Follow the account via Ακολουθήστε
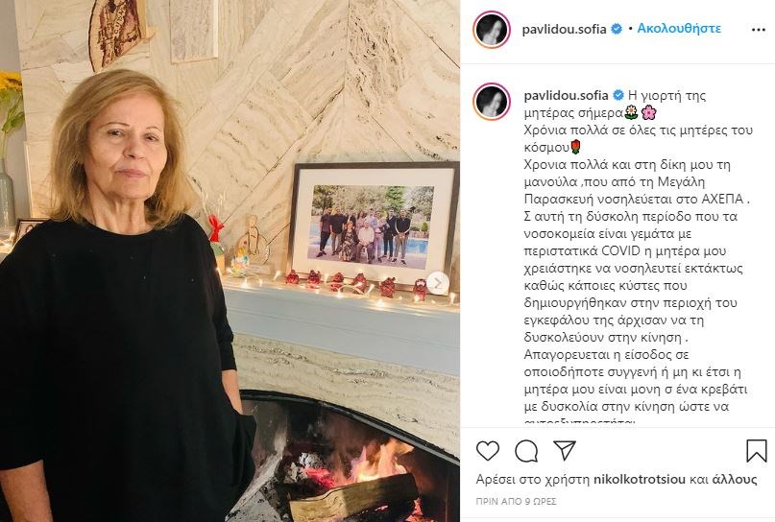This screenshot has height=522, width=775. (x=679, y=29)
